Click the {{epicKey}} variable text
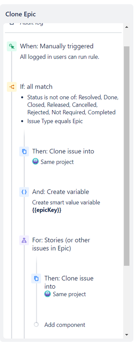 [x=47, y=211]
